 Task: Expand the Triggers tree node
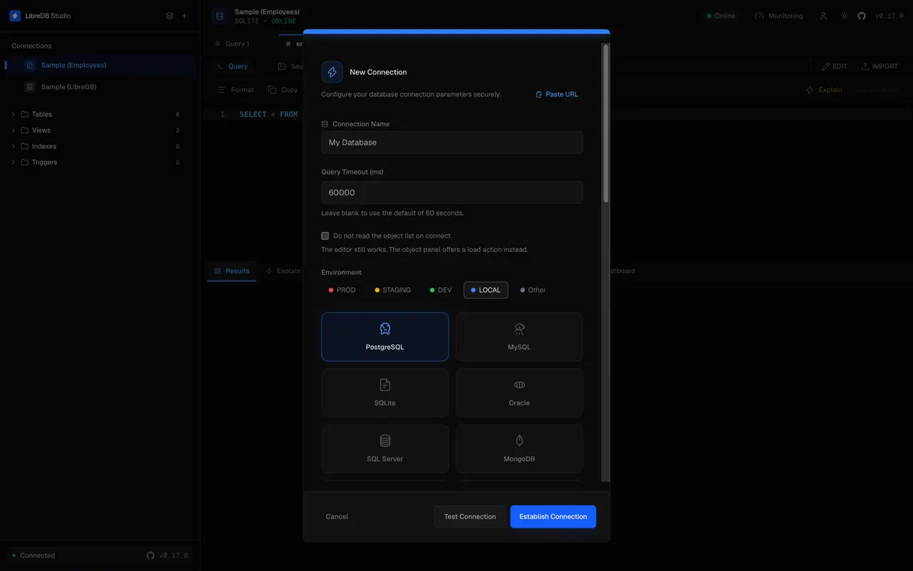(x=13, y=162)
